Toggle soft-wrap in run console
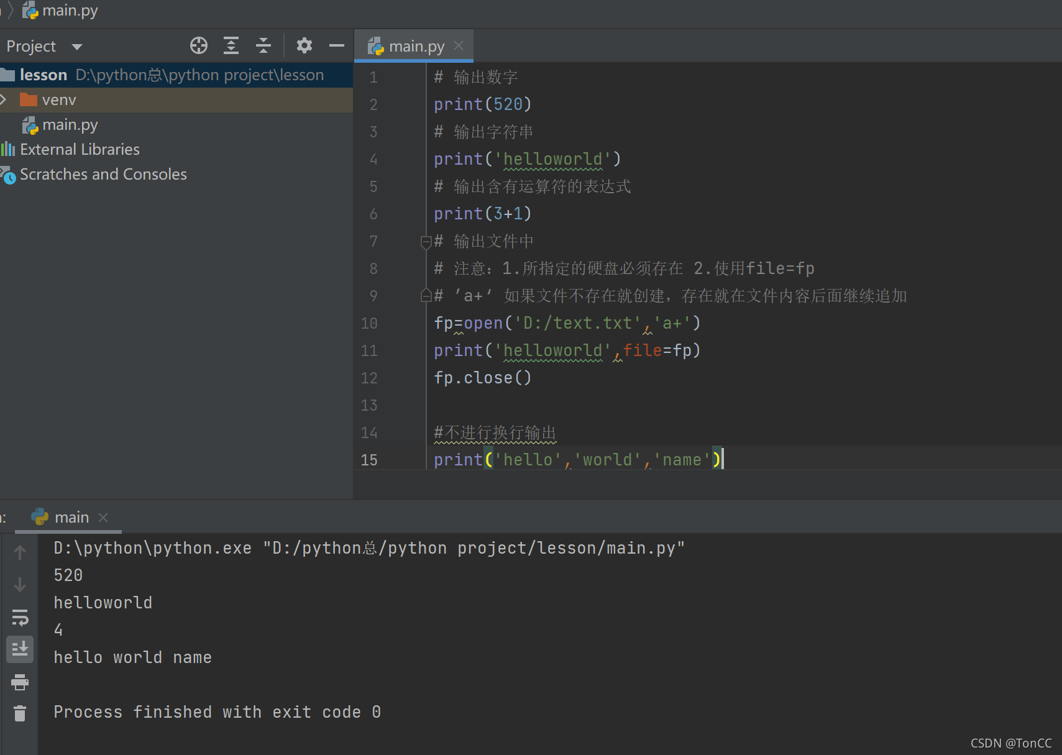Image resolution: width=1062 pixels, height=755 pixels. click(20, 617)
